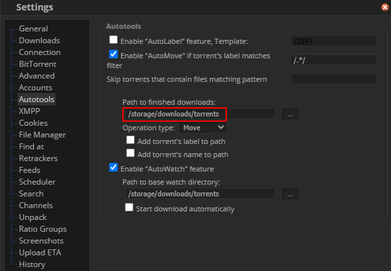Go to the BitTorrent settings page

click(x=38, y=64)
